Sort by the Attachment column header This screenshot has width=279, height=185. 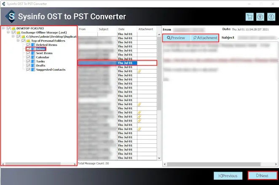click(x=147, y=29)
